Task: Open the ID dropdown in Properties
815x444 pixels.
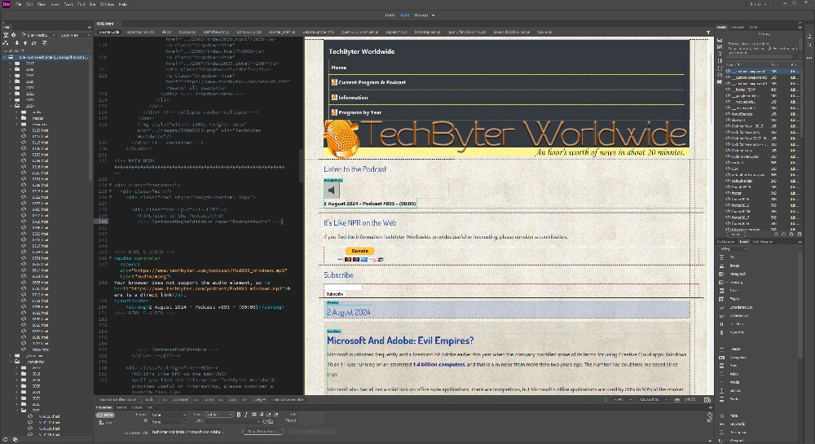Action: (168, 422)
